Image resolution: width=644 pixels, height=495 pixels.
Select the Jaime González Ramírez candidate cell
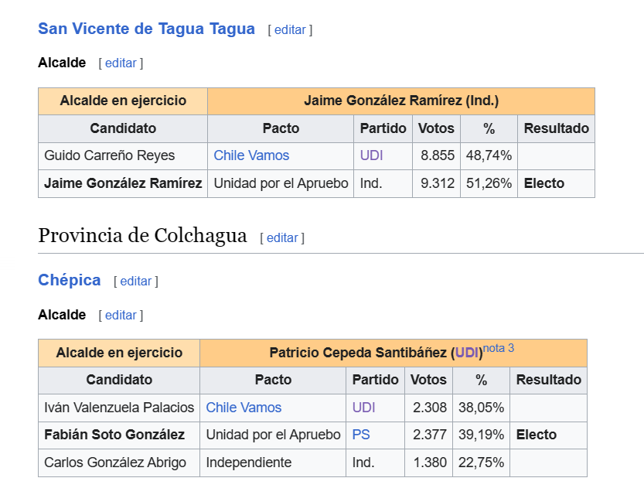pos(123,183)
